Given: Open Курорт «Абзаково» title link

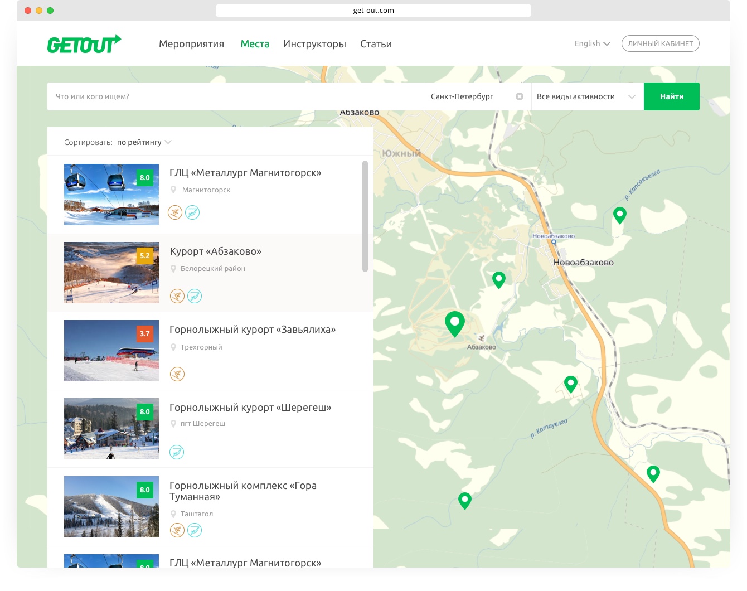Looking at the screenshot, I should (x=216, y=251).
